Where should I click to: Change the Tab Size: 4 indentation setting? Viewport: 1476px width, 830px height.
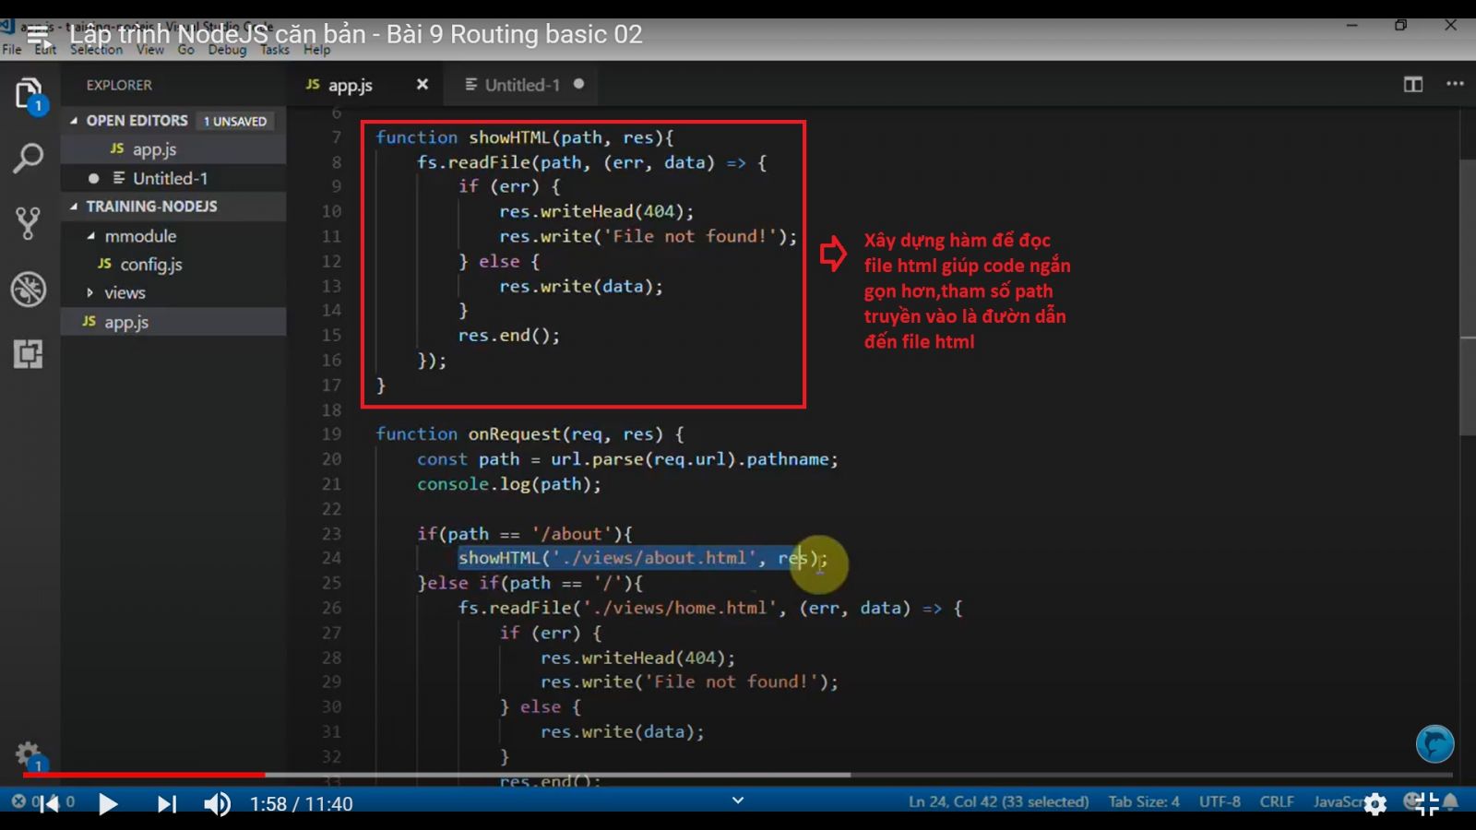point(1144,801)
